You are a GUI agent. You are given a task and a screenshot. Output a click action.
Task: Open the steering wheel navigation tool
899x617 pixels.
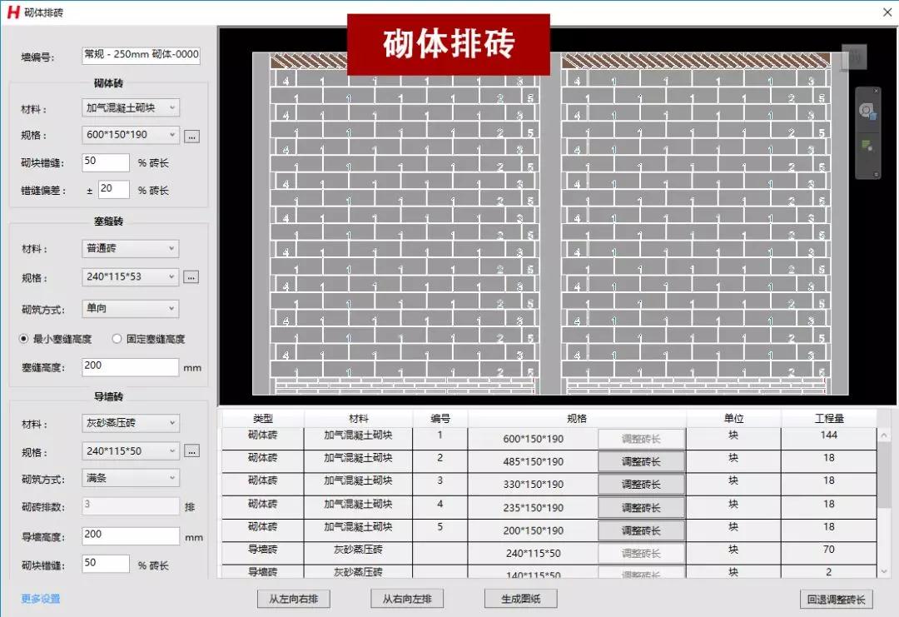(867, 111)
